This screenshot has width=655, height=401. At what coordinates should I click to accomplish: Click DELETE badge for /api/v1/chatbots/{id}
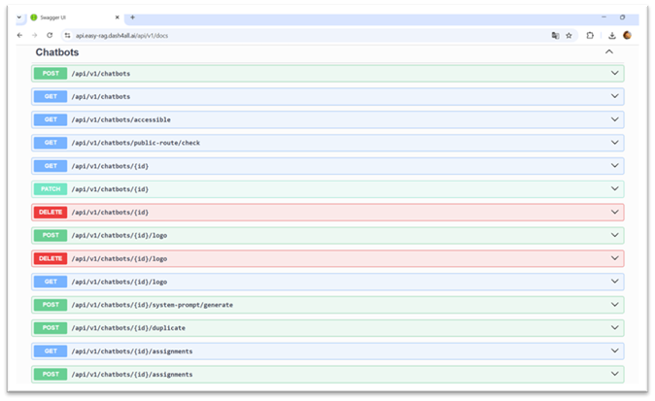point(51,212)
